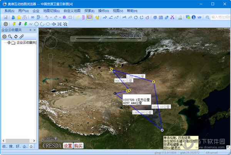
Task: Click the dashed square nodes icon
Action: 65,24
